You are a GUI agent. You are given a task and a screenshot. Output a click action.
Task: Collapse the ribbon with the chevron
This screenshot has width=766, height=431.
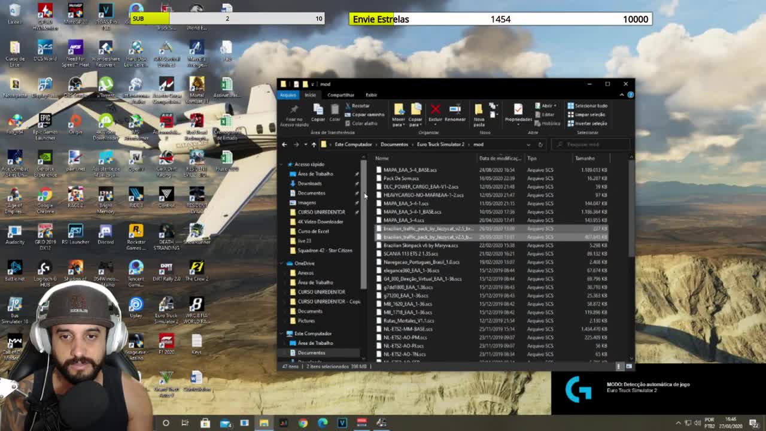tap(622, 95)
